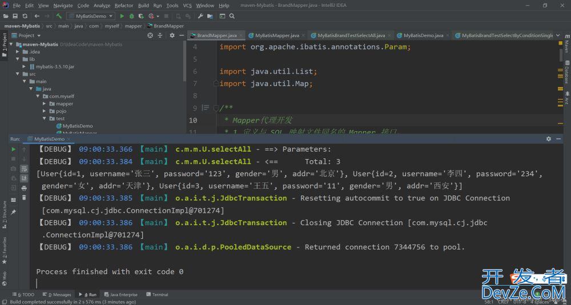The image size is (571, 305).
Task: Open the VCS menu
Action: point(187,6)
